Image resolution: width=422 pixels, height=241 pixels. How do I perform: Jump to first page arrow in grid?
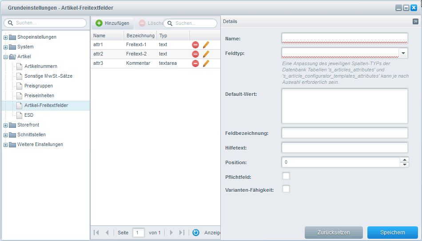tap(96, 233)
